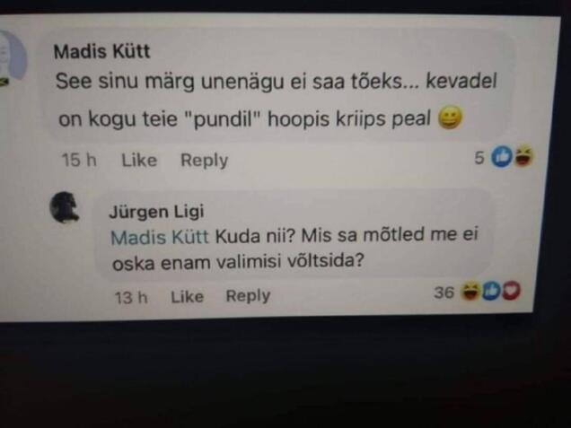Click the smiley emoji in Madis Kütt's comment
This screenshot has height=428, width=571.
click(x=450, y=118)
